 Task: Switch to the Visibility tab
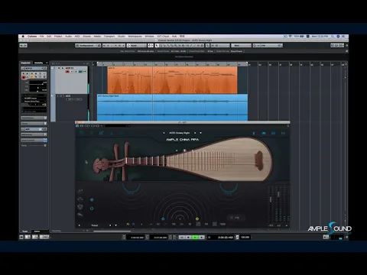(38, 63)
